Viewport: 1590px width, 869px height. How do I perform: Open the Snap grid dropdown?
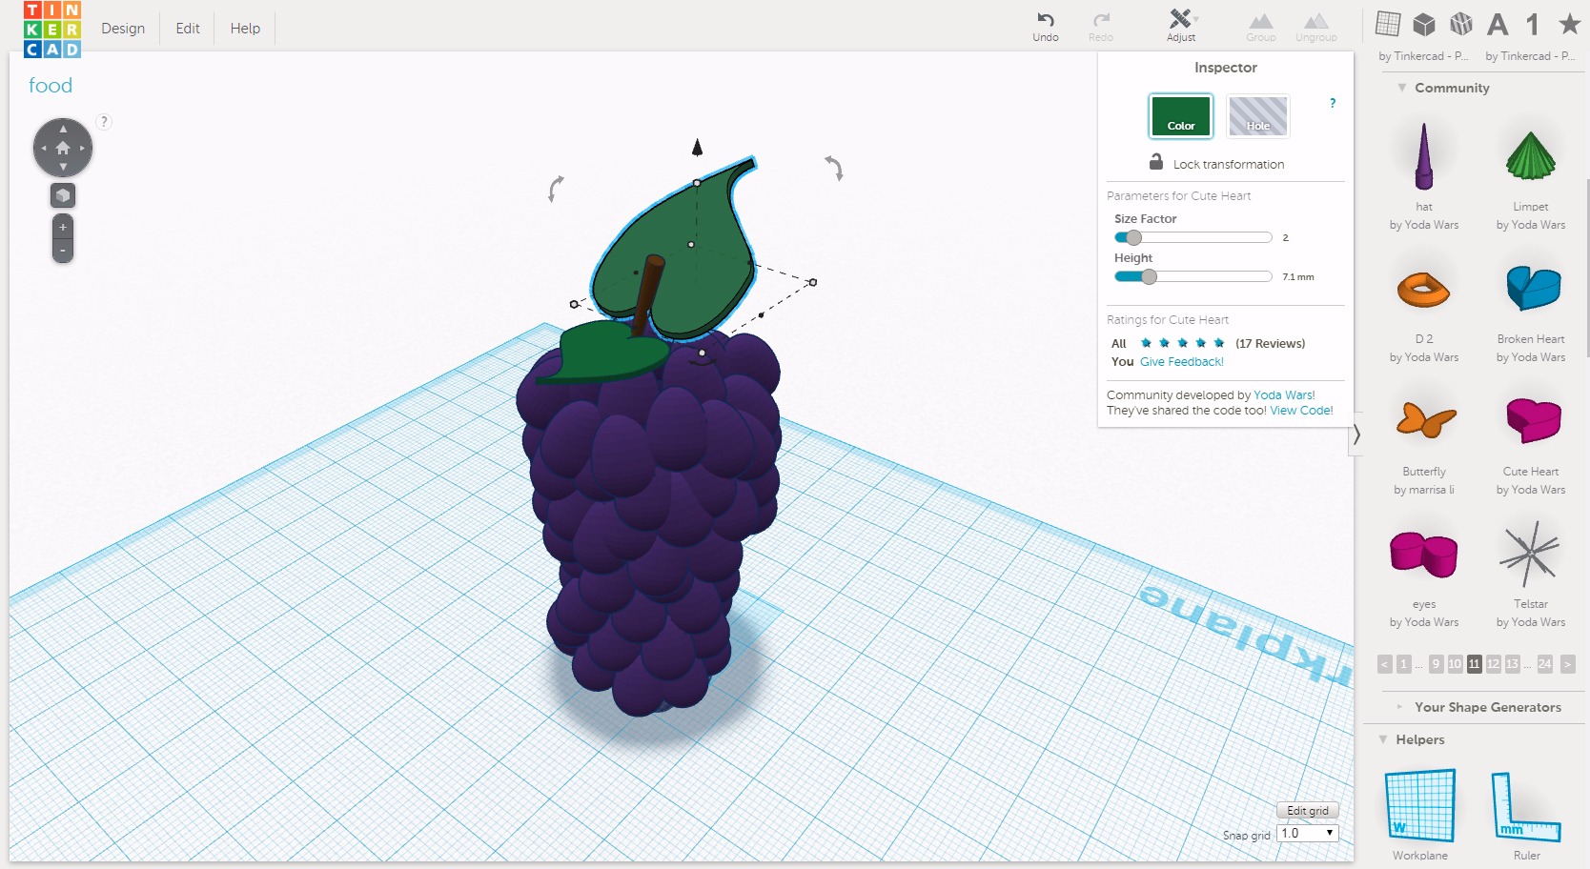coord(1308,833)
